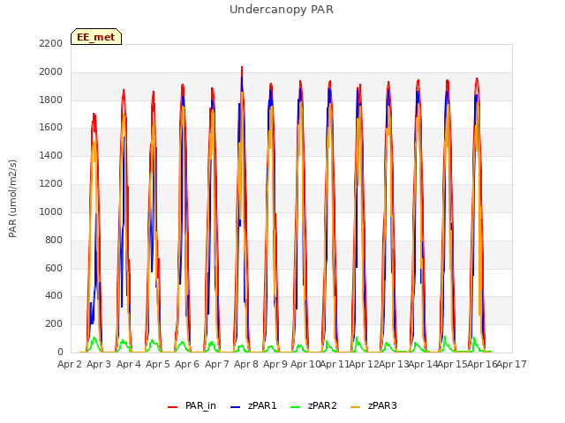The image size is (565, 423).
Task: Select the zPAR2 legend label
Action: 322,405
